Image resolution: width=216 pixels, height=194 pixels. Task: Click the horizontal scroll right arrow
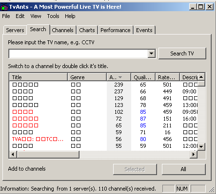[x=194, y=155]
